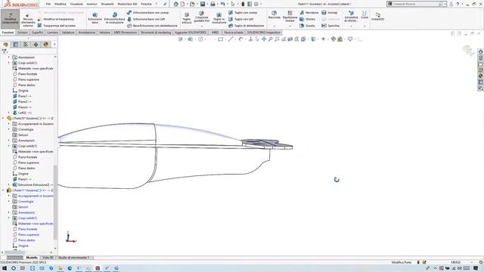Open the Windows Start menu
Image resolution: width=484 pixels, height=272 pixels.
pyautogui.click(x=5, y=268)
